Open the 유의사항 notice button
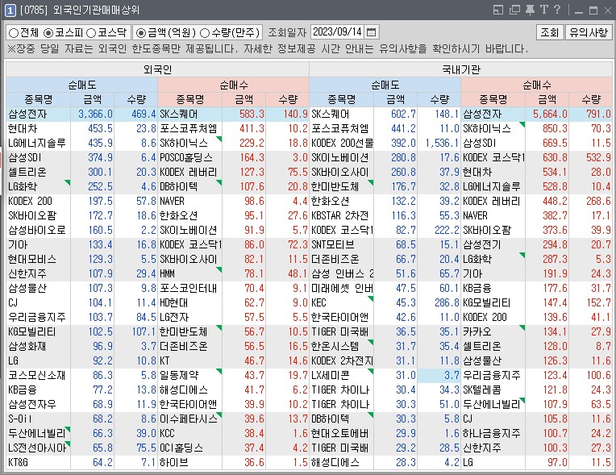616x475 pixels. tap(589, 32)
